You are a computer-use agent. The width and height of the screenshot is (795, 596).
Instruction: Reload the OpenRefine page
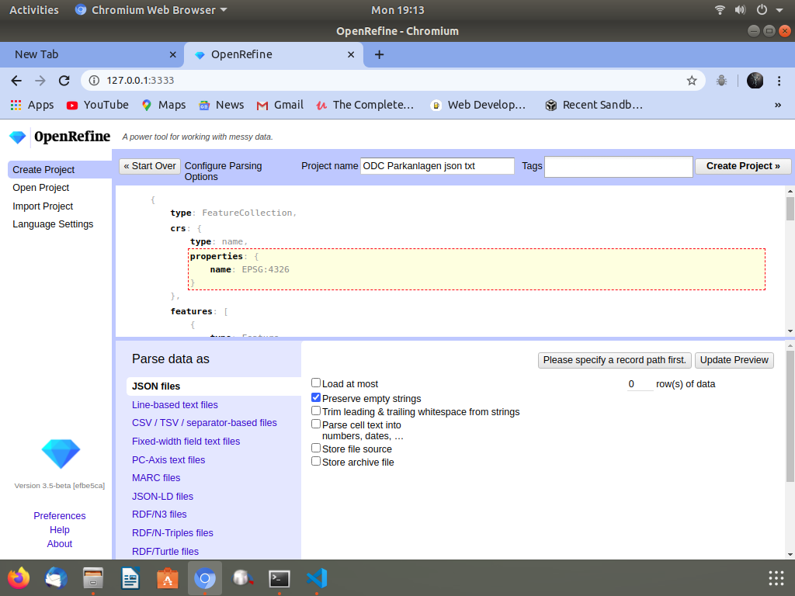(x=64, y=81)
